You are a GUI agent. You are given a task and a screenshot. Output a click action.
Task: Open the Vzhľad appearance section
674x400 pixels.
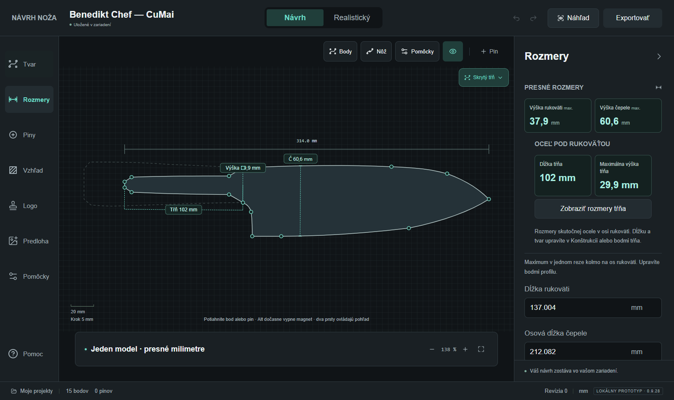pos(29,170)
